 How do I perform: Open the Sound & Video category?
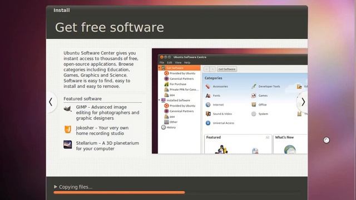(219, 114)
